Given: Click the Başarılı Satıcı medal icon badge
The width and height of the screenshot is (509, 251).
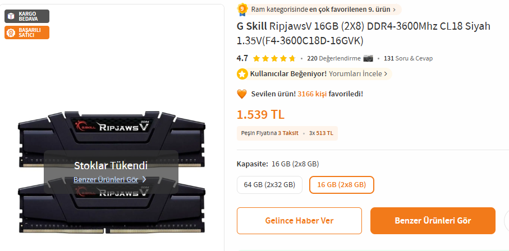Looking at the screenshot, I should pyautogui.click(x=27, y=32).
